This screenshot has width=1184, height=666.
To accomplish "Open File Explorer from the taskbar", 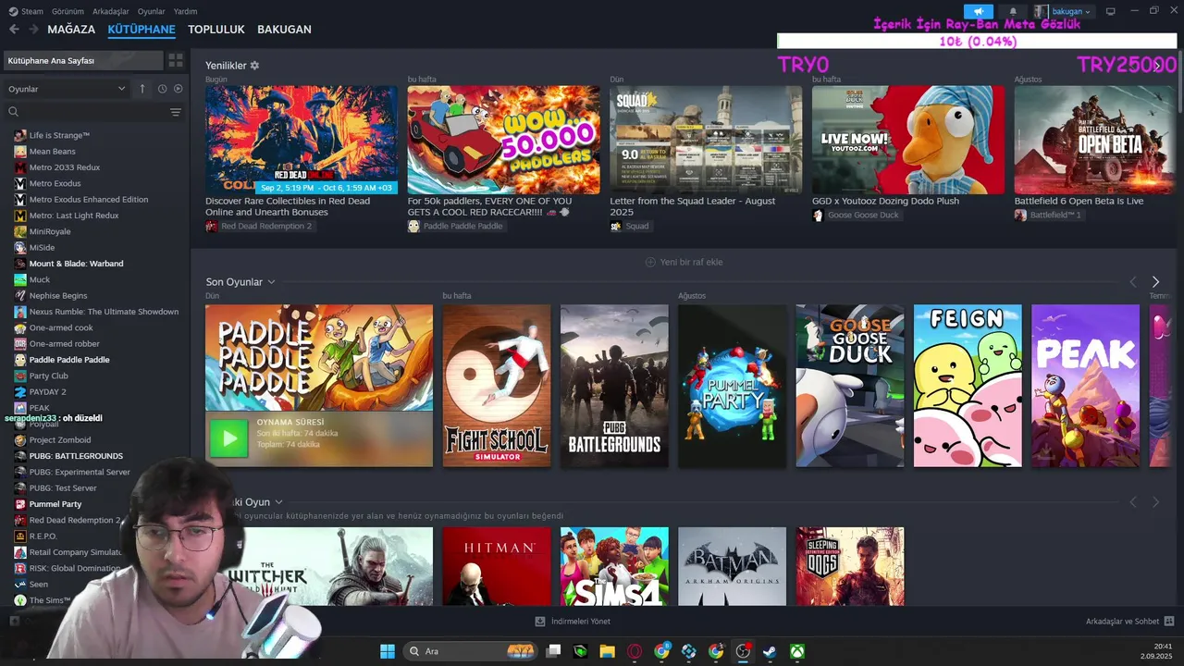I will 607,651.
